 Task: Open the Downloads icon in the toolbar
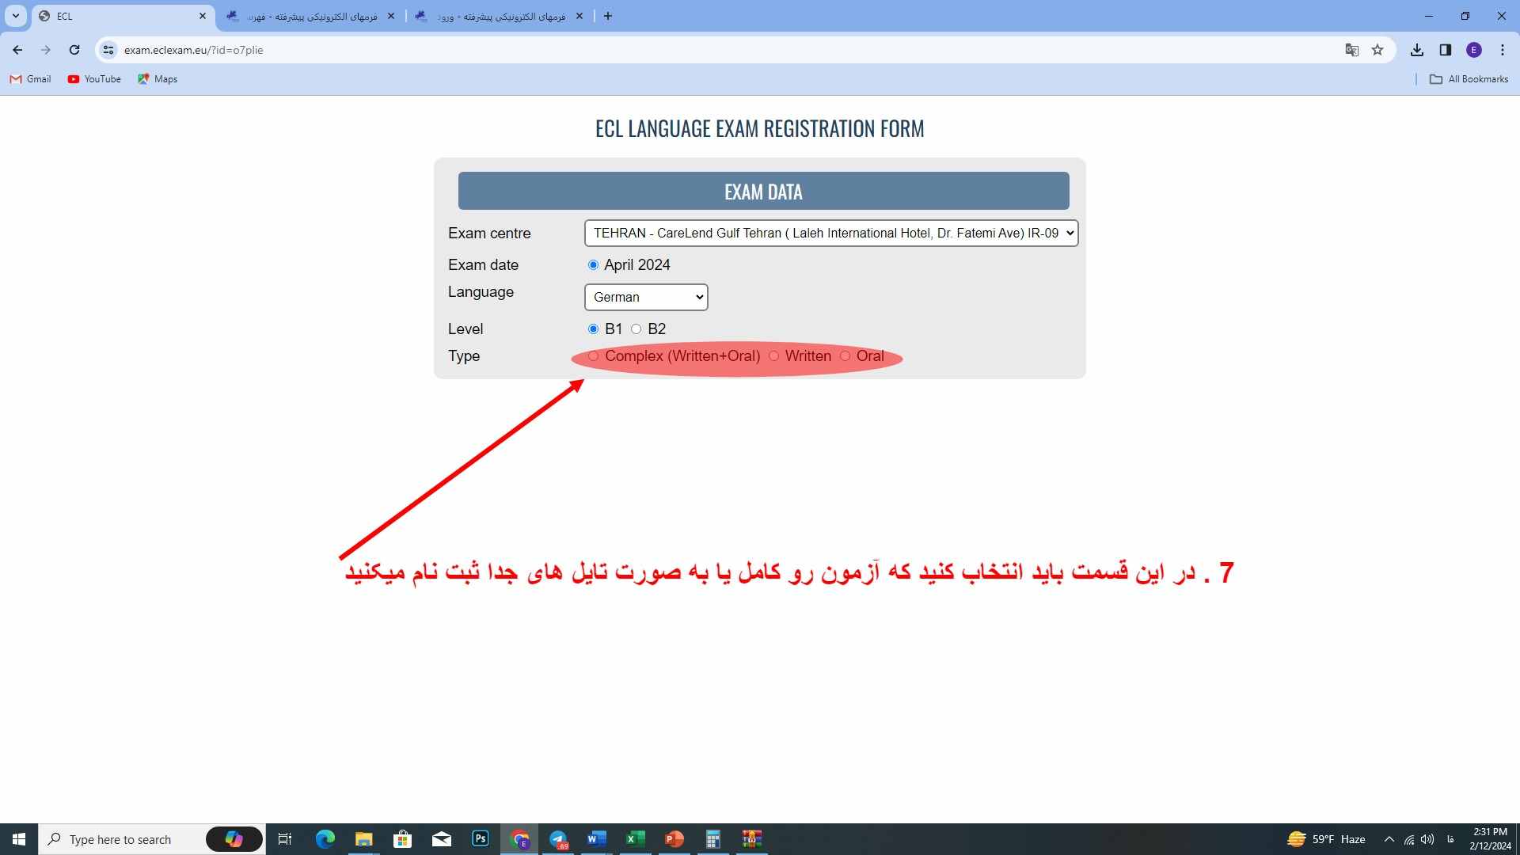(1417, 49)
